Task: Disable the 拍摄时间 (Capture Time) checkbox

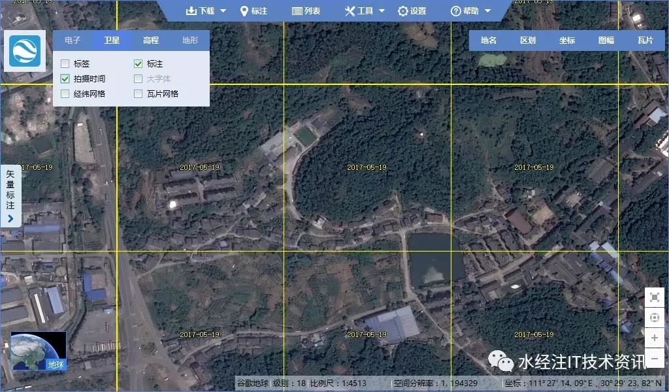Action: tap(65, 78)
